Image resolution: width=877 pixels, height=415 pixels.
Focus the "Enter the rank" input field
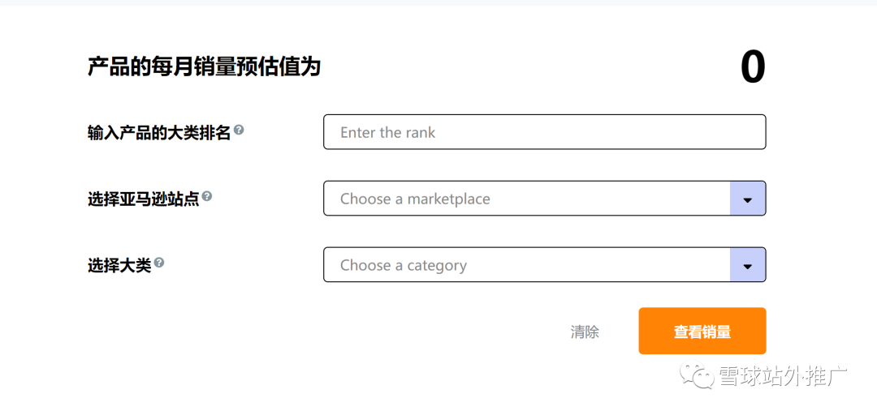pyautogui.click(x=544, y=132)
